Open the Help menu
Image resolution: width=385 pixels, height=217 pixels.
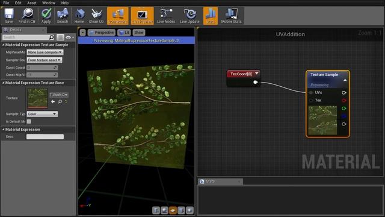click(65, 2)
